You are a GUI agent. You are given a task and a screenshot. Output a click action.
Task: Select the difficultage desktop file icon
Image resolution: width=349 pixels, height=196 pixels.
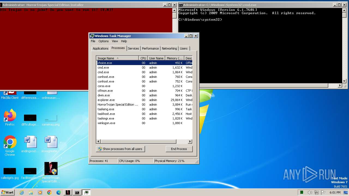click(x=30, y=120)
